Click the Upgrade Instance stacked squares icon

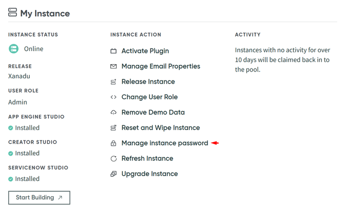tap(113, 174)
